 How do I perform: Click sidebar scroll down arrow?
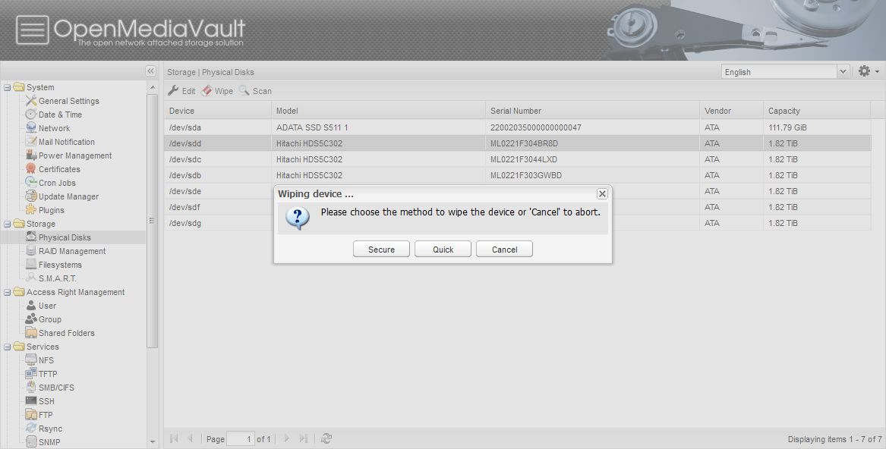pos(152,441)
